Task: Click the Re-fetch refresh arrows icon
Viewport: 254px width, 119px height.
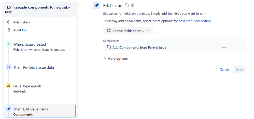Action: [x=9, y=67]
